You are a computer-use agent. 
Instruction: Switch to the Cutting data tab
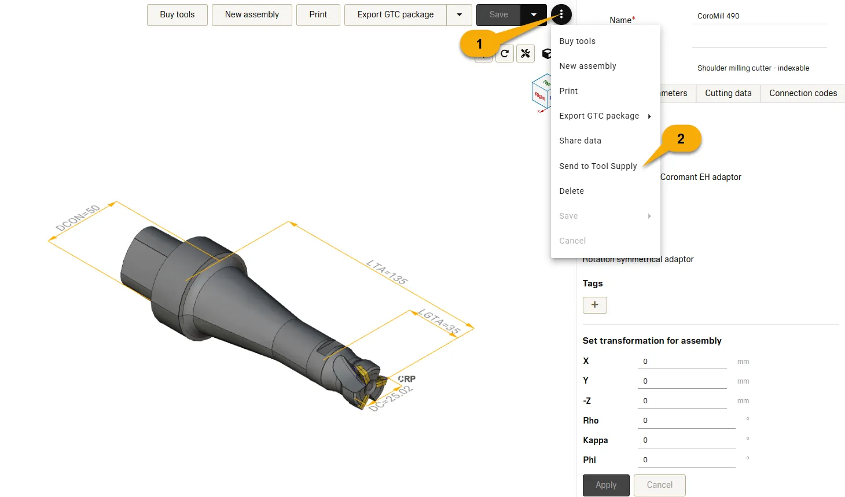tap(728, 93)
